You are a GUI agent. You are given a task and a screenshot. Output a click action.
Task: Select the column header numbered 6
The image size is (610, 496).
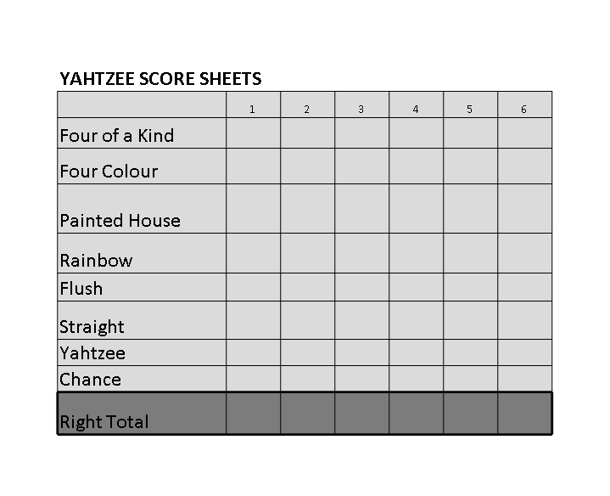pyautogui.click(x=525, y=104)
